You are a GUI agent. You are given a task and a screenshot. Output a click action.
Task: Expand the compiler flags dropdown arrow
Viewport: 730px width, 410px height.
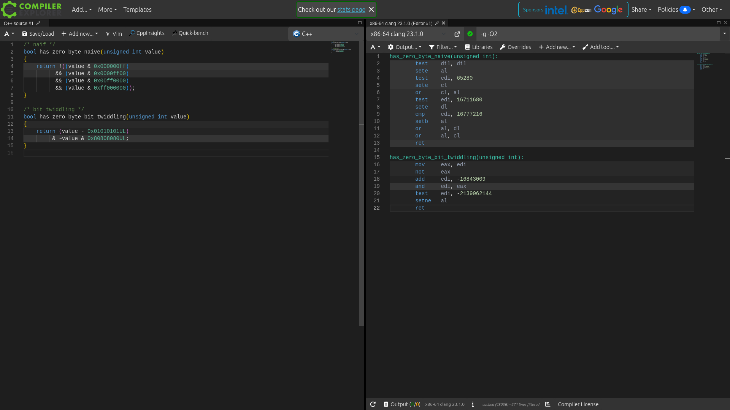pyautogui.click(x=724, y=34)
